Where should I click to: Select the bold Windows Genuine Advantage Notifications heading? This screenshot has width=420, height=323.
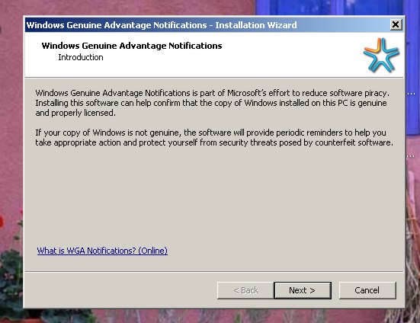pos(132,46)
